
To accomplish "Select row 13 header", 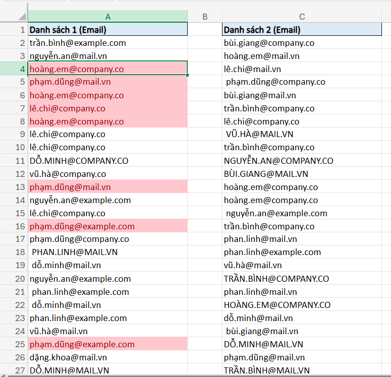I will pyautogui.click(x=14, y=187).
